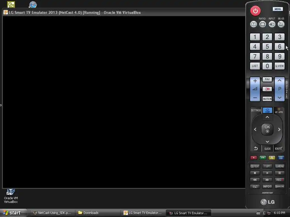Click the RATIO aspect button

pyautogui.click(x=263, y=24)
